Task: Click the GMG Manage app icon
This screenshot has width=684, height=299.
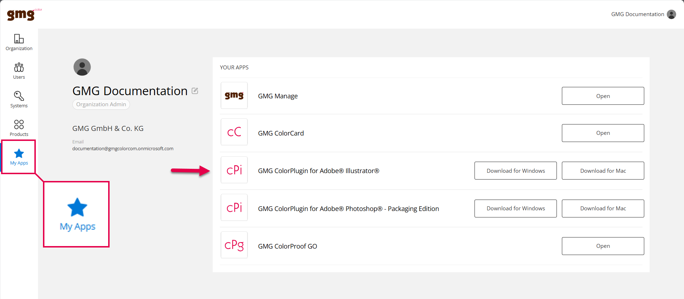Action: click(234, 95)
